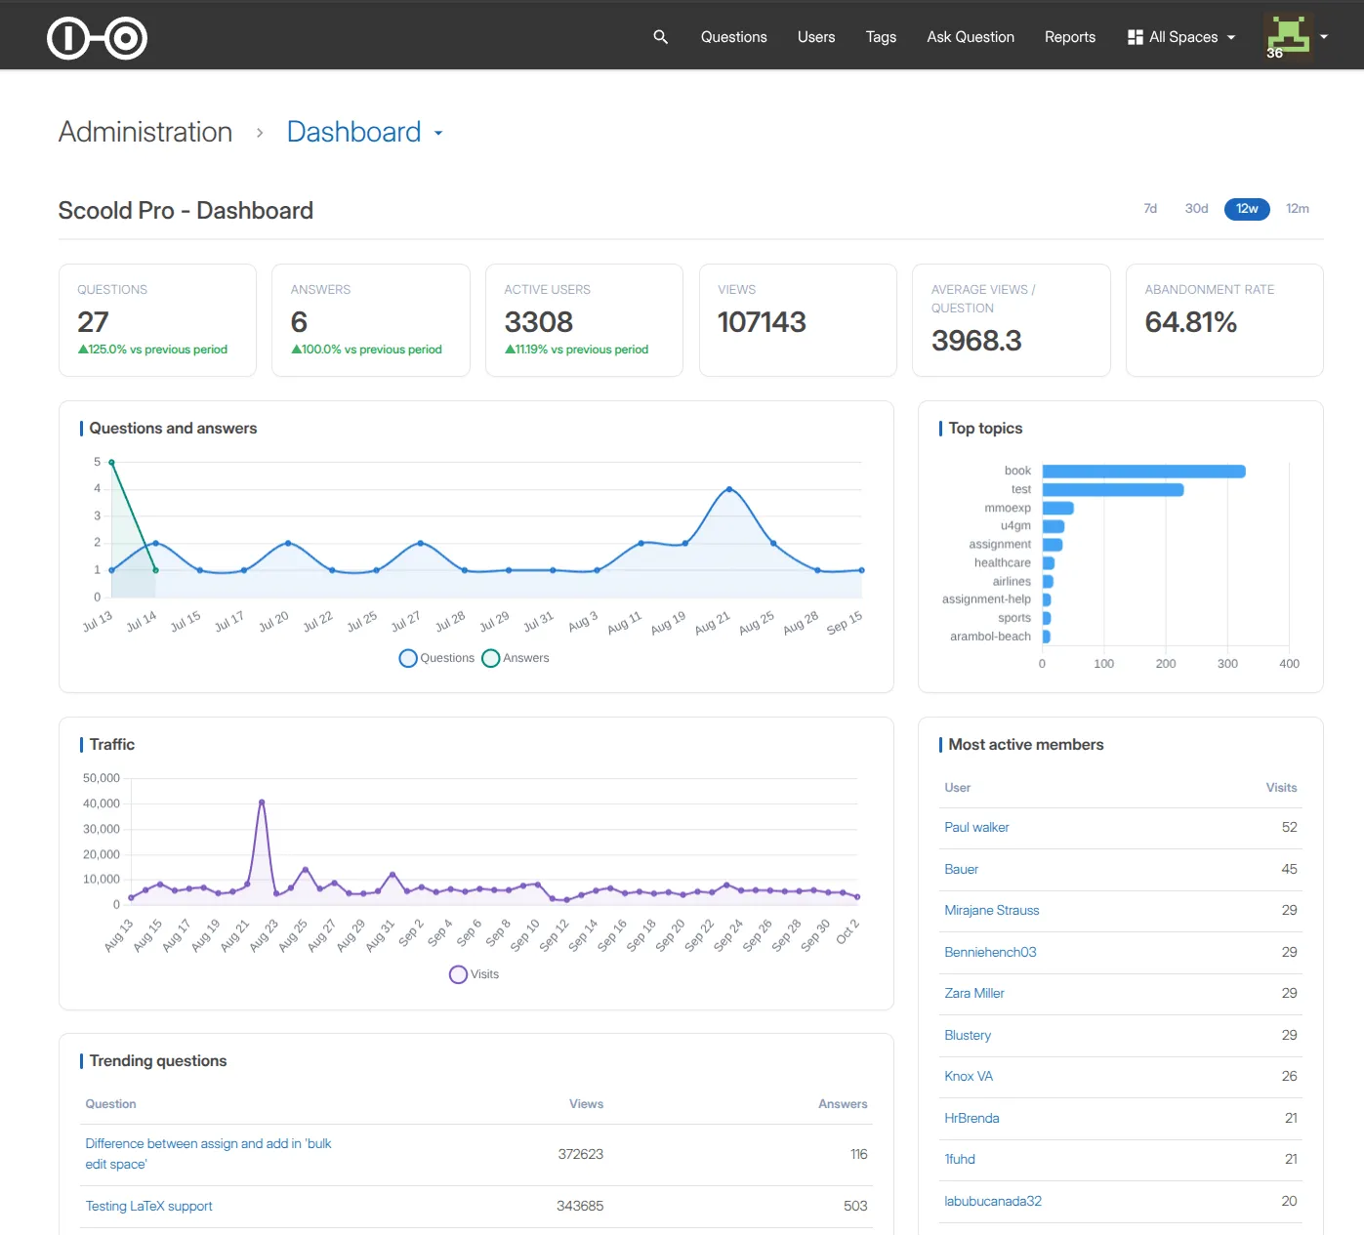Viewport: 1364px width, 1235px height.
Task: View Zara Miller's profile
Action: [x=974, y=994]
